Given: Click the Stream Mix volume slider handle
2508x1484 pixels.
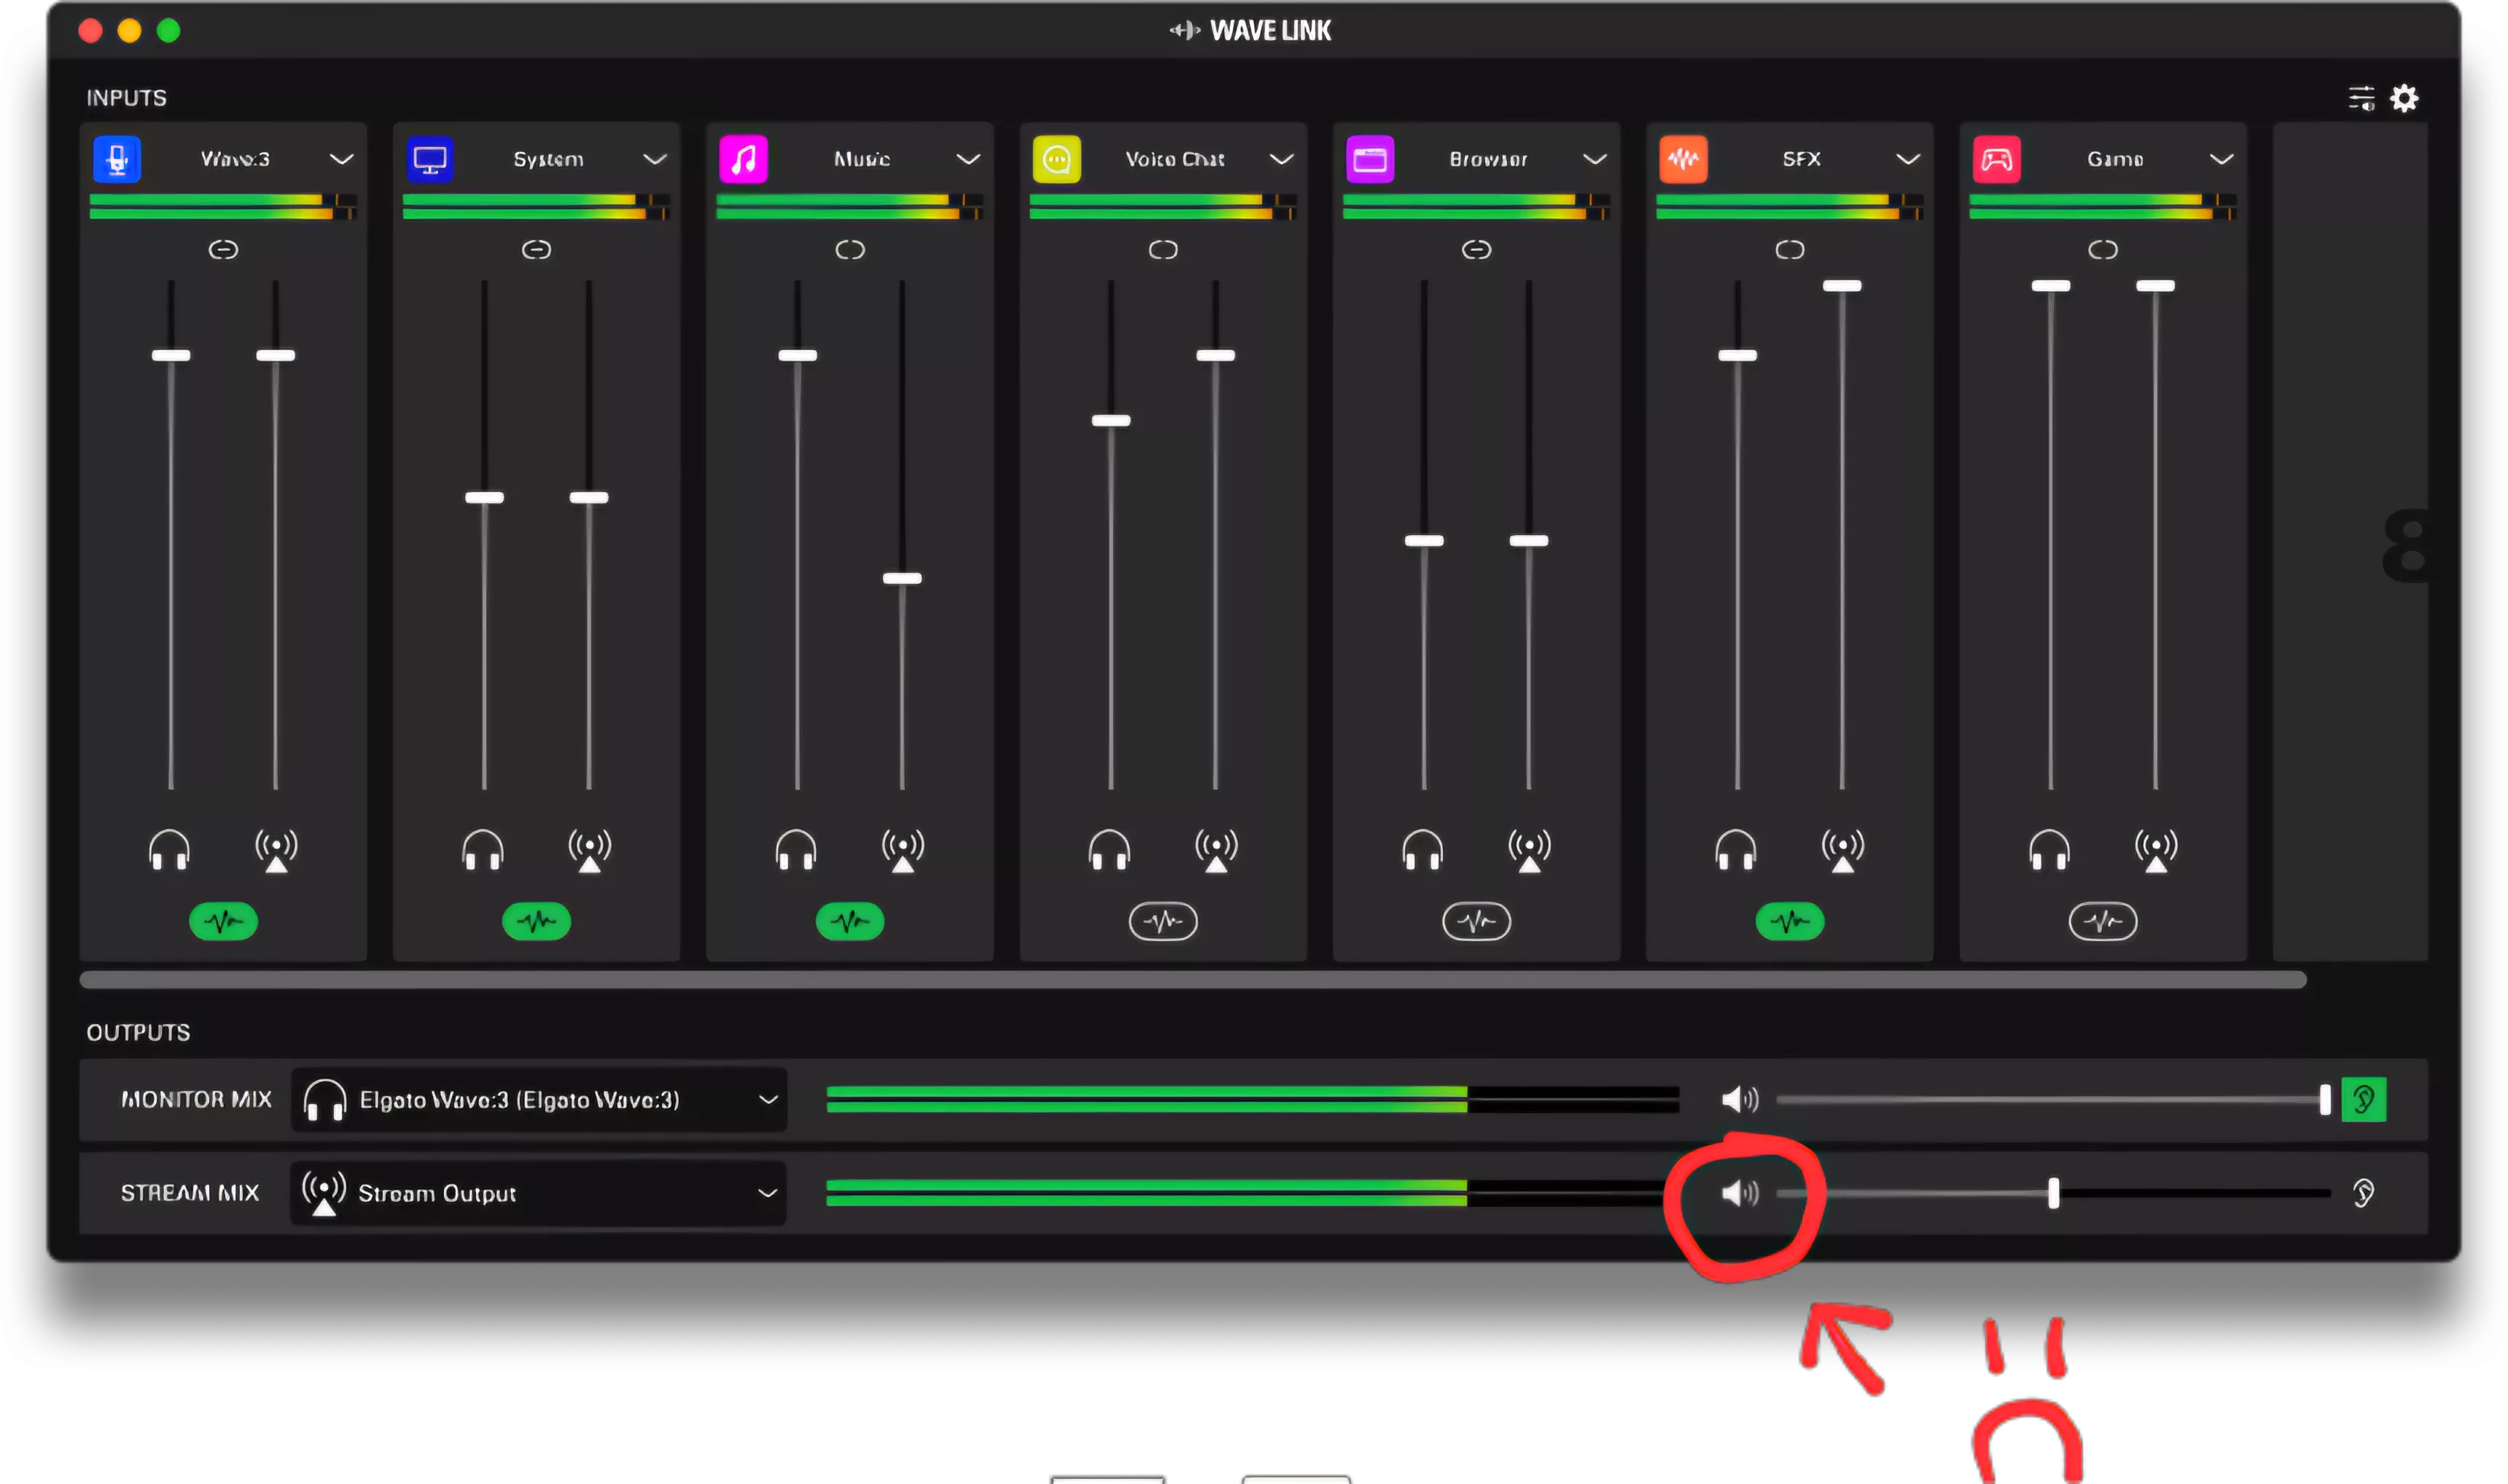Looking at the screenshot, I should (2053, 1193).
